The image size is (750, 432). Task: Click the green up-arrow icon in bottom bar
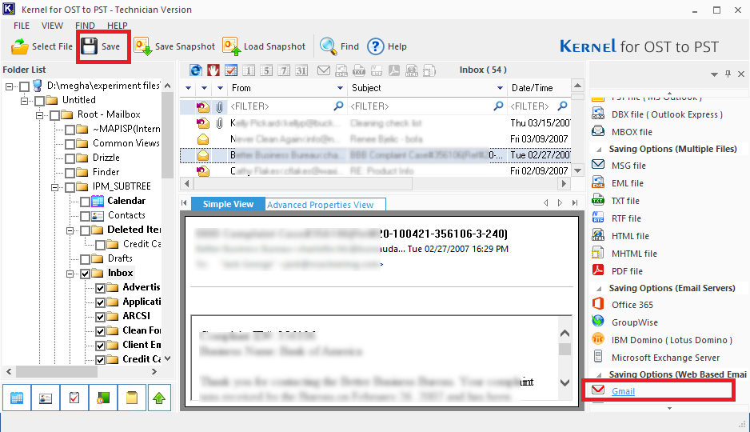(159, 398)
